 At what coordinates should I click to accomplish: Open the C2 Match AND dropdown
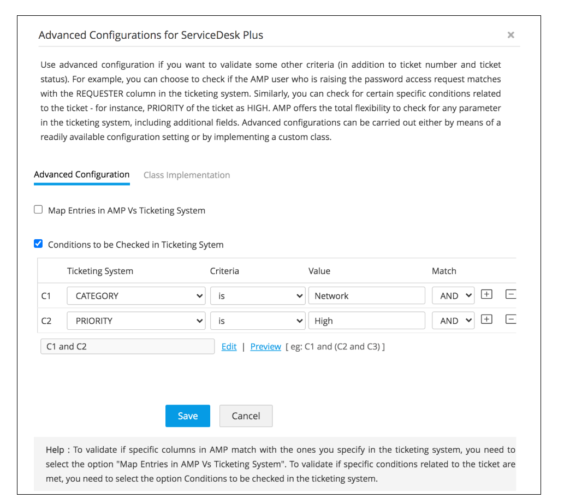[453, 321]
